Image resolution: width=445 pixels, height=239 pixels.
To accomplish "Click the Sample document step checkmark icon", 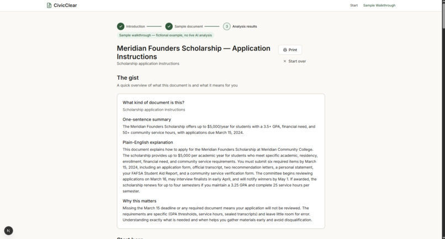I will click(169, 26).
